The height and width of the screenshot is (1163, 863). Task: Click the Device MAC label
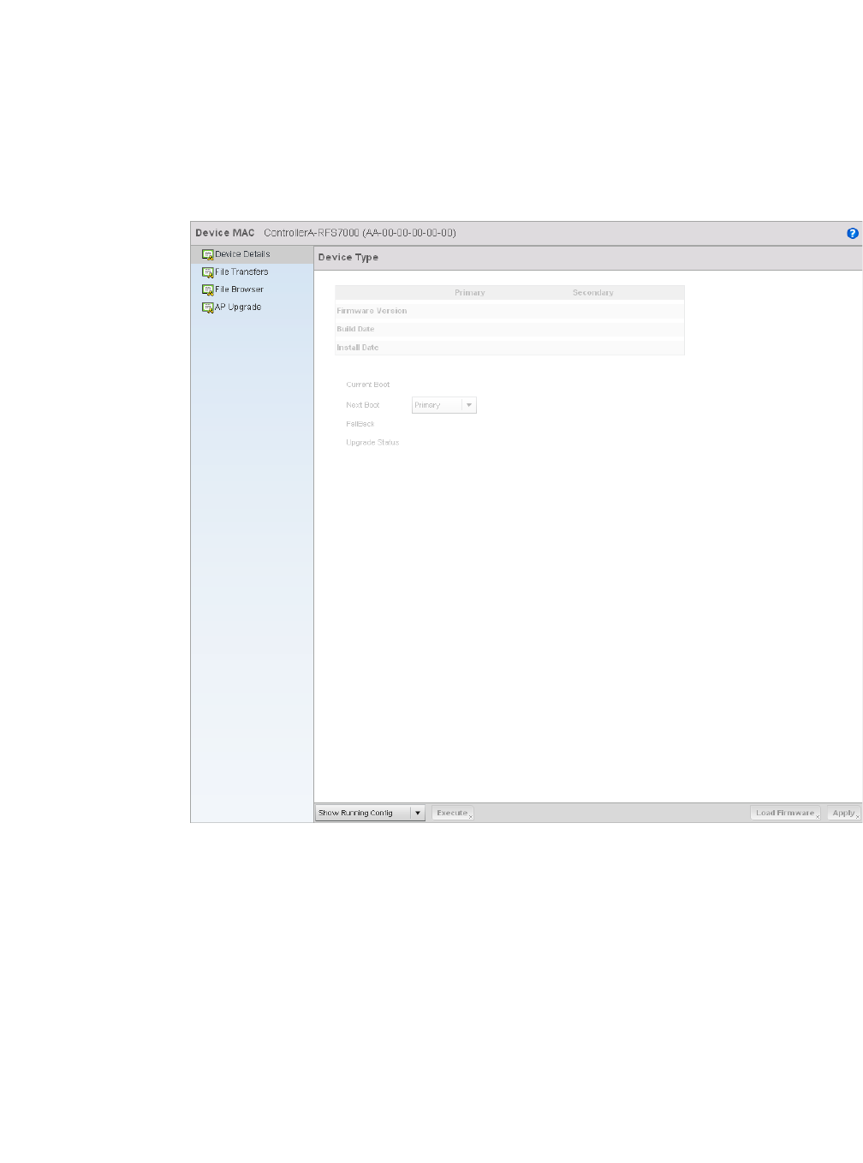tap(225, 233)
